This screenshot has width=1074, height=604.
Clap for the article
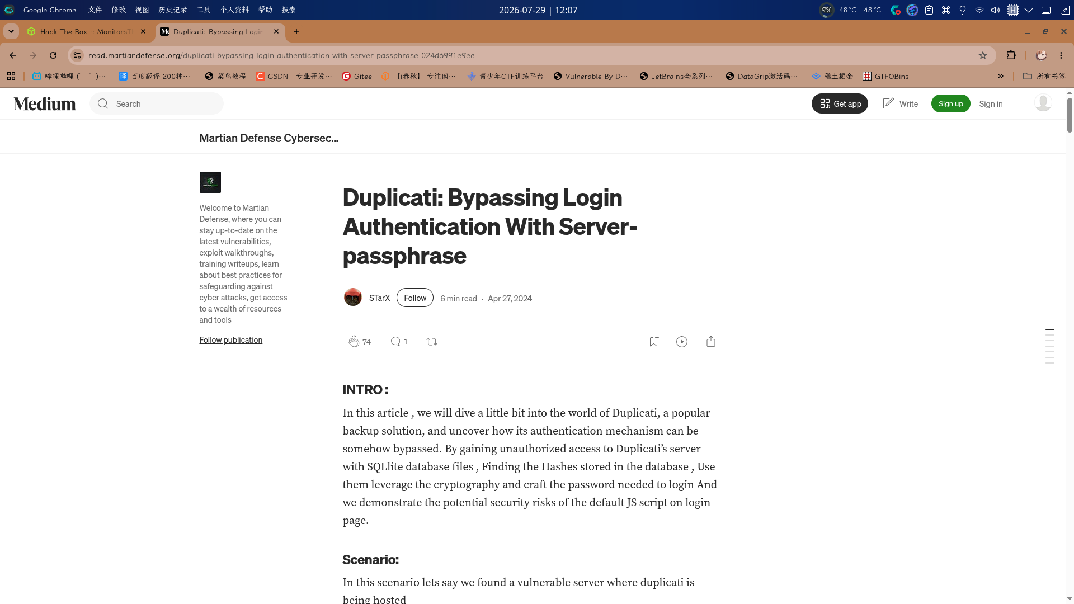click(354, 342)
